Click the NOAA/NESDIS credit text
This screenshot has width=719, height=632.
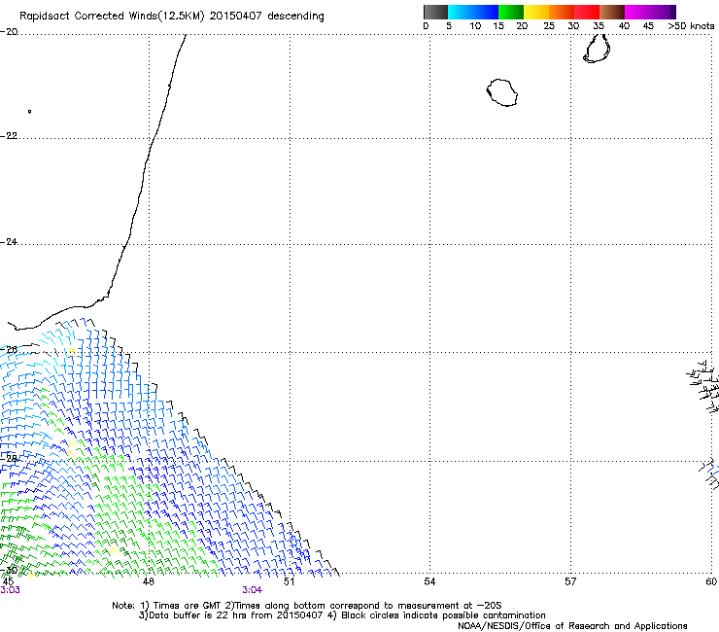(572, 626)
